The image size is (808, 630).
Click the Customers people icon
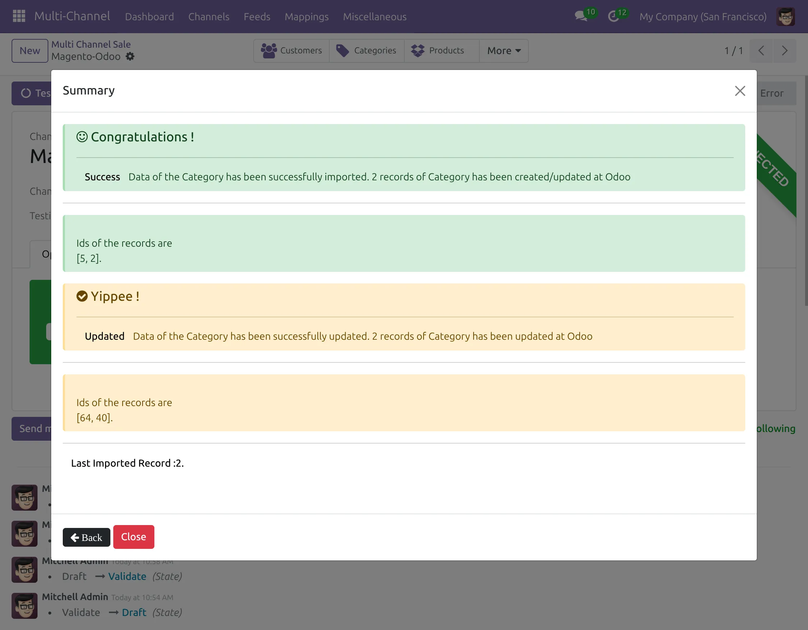(269, 51)
